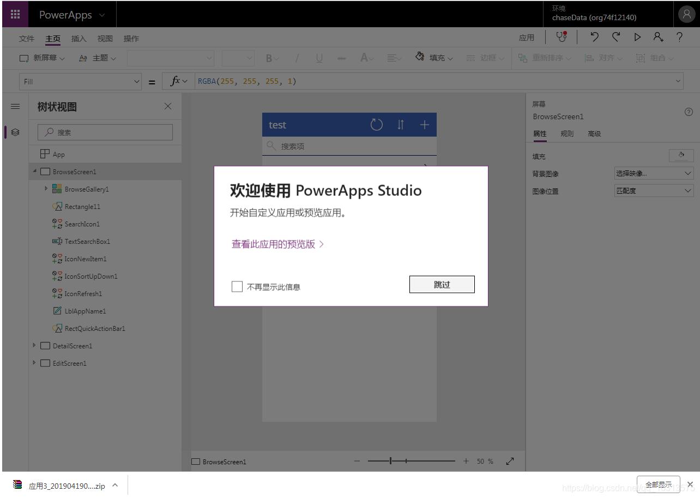Close the downloads bar
Viewport: 700px width, 498px height.
690,484
